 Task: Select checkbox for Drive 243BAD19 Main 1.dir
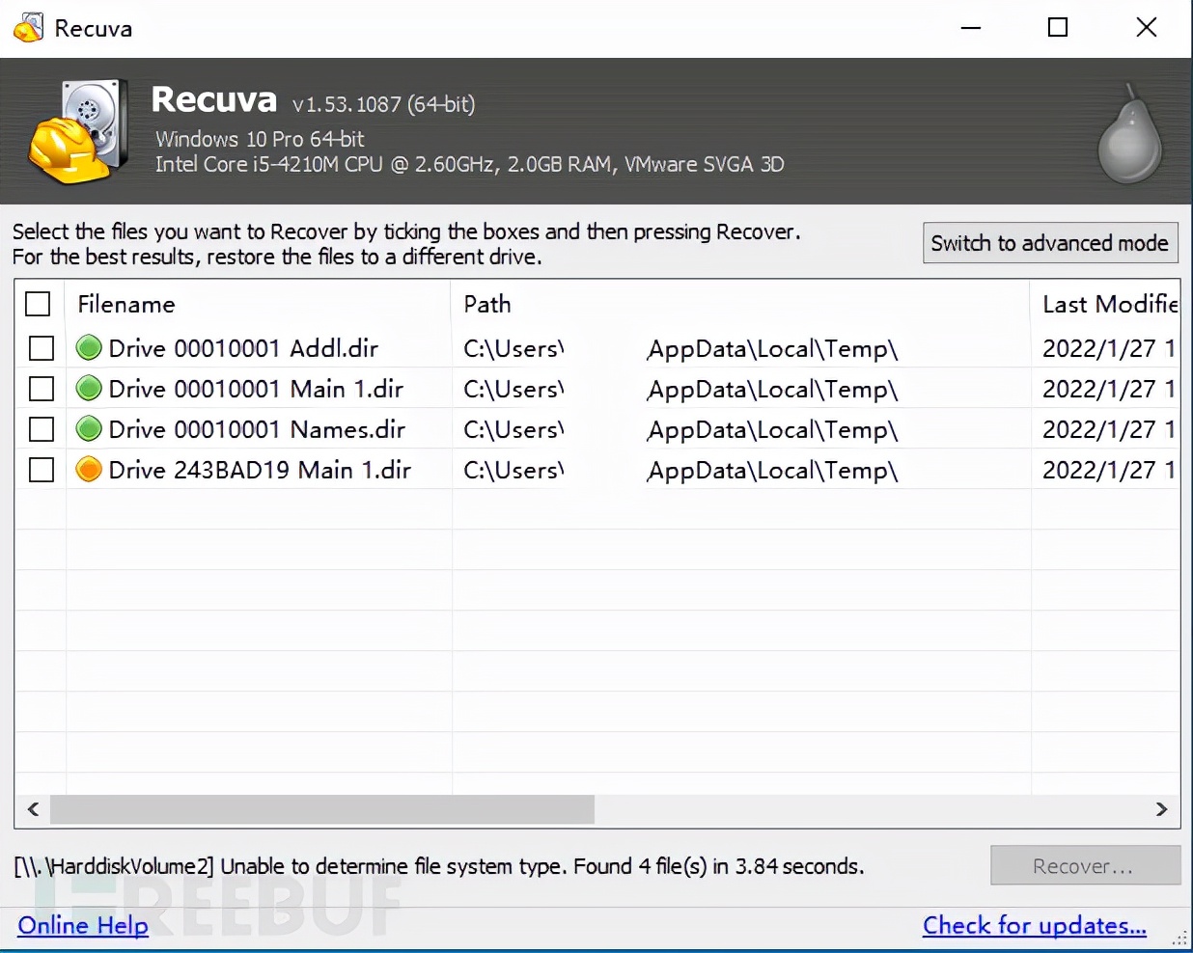click(42, 470)
